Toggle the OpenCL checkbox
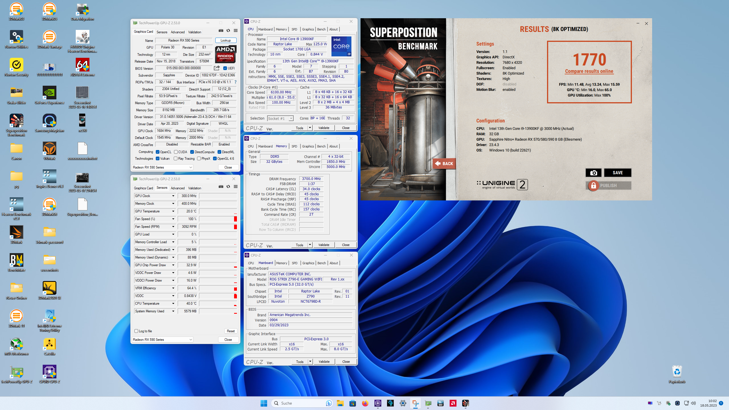This screenshot has height=410, width=729. (x=157, y=152)
